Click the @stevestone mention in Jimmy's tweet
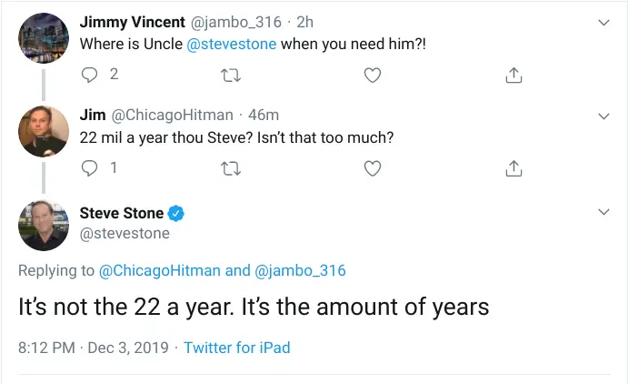Viewport: 628px width, 384px height. [231, 43]
